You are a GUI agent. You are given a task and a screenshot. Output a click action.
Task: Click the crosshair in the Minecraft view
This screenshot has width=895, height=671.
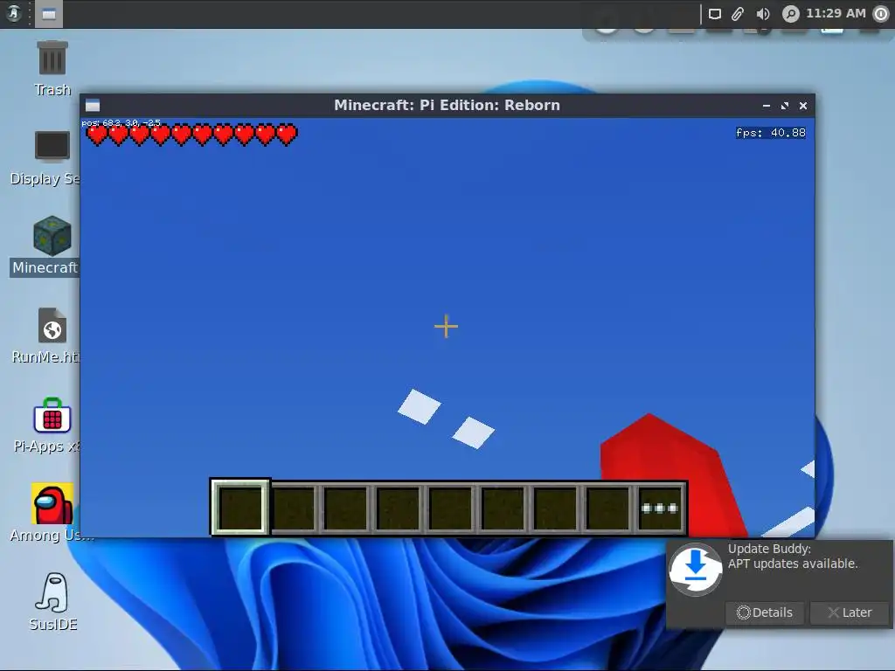tap(446, 327)
